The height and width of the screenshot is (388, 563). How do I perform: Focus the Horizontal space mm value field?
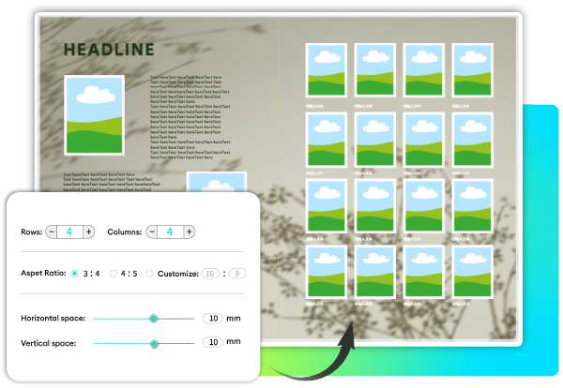tap(213, 319)
